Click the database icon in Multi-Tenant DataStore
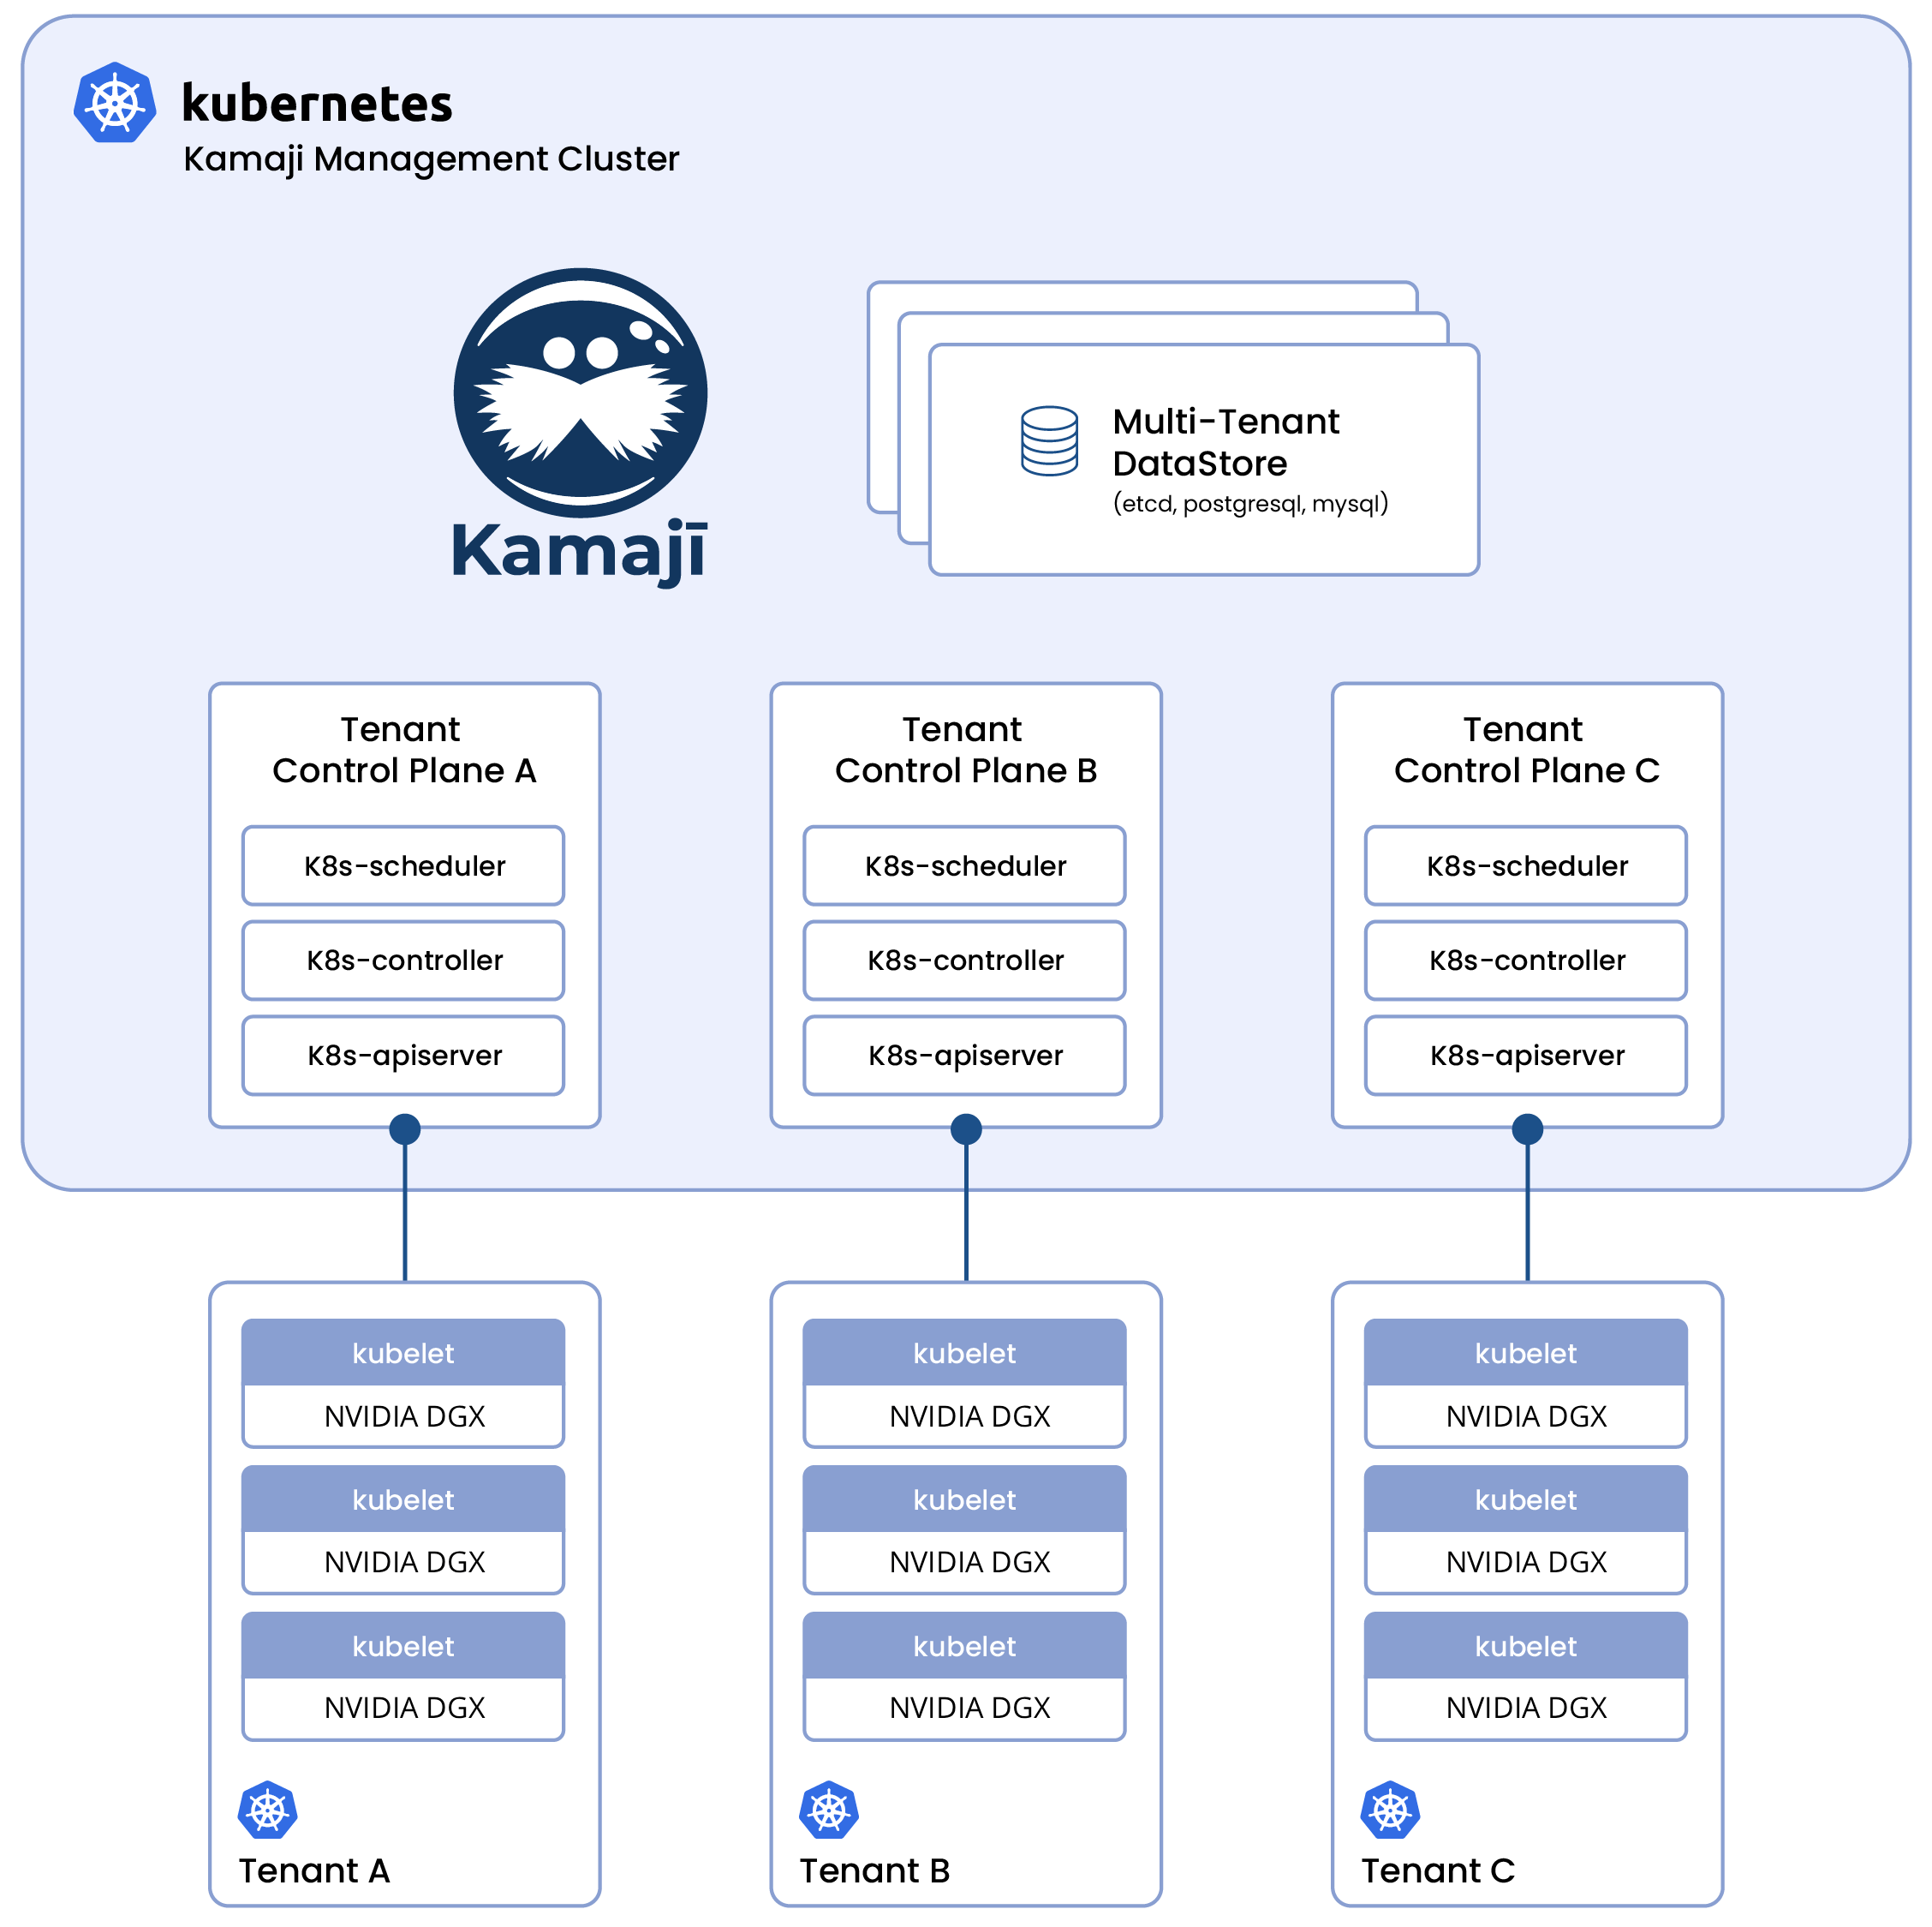The width and height of the screenshot is (1932, 1927). click(1048, 442)
